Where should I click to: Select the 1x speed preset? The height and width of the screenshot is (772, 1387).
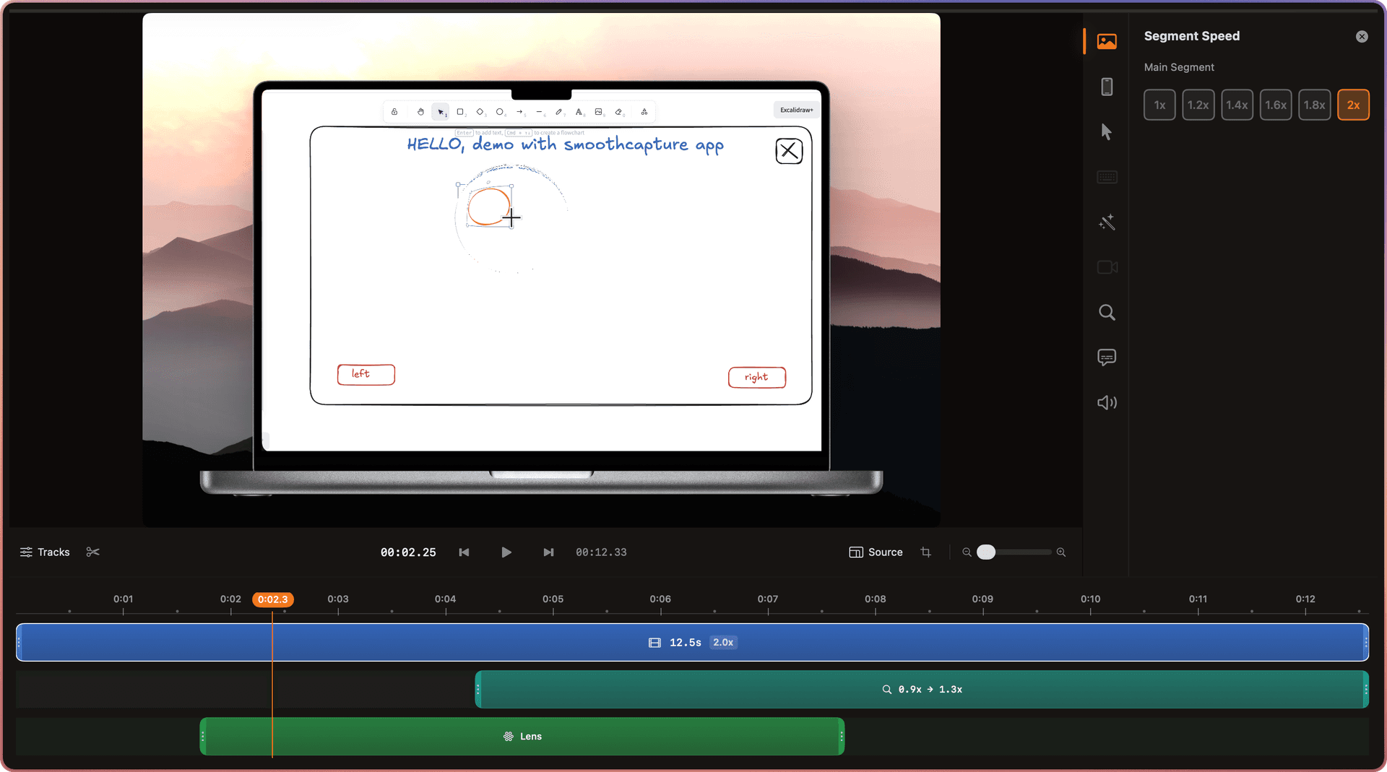pyautogui.click(x=1159, y=105)
